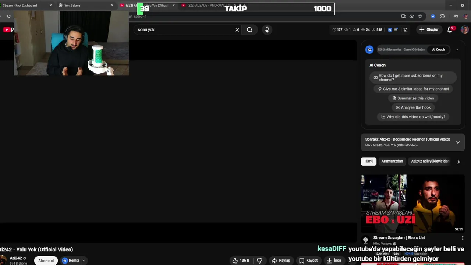Open the YouTube account avatar menu
Screen dimensions: 471x265
[x=465, y=30]
